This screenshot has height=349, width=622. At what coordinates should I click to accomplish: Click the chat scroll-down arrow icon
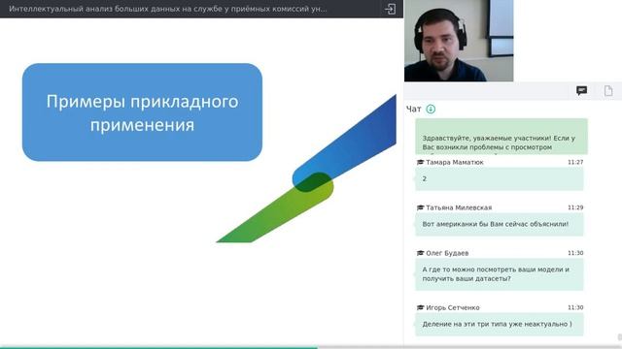point(431,109)
